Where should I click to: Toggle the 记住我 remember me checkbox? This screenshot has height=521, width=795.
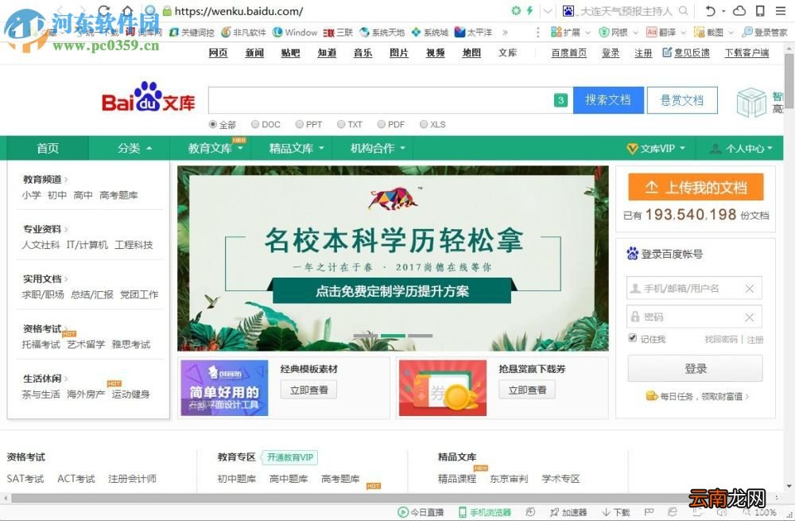coord(633,338)
